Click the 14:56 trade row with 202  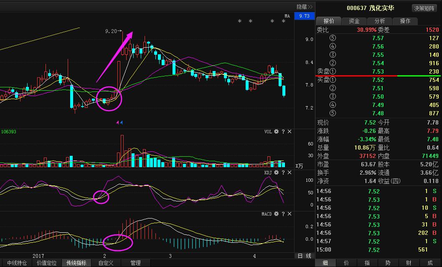(378, 233)
